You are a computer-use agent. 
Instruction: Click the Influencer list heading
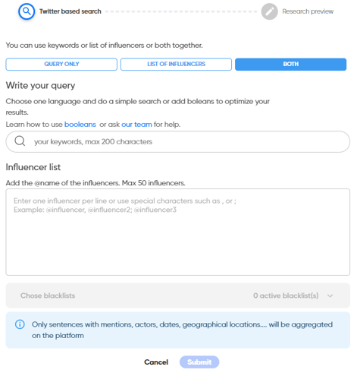coord(33,167)
